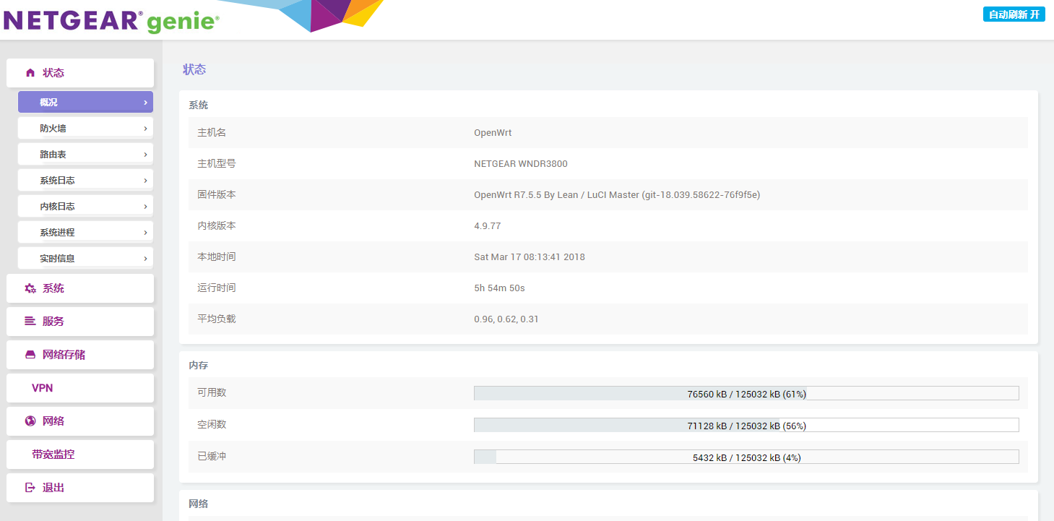Click the logout arrow icon beside 退出
1054x521 pixels.
(30, 488)
